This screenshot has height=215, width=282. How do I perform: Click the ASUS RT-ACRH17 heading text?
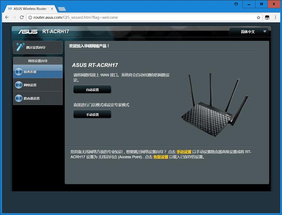95,65
